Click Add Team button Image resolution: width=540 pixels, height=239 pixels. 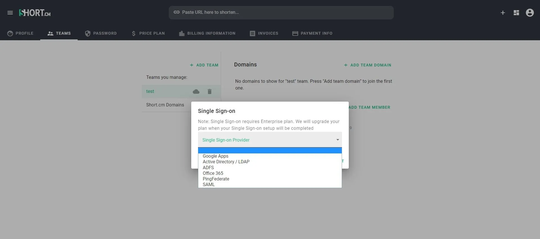(204, 65)
